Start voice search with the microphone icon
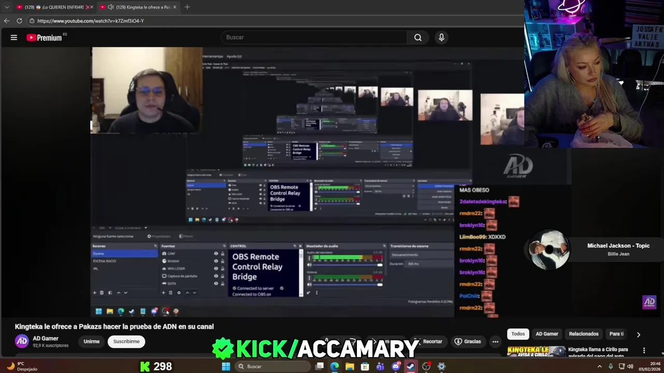This screenshot has width=664, height=373. click(x=441, y=37)
